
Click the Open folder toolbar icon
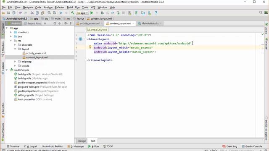pyautogui.click(x=3, y=13)
